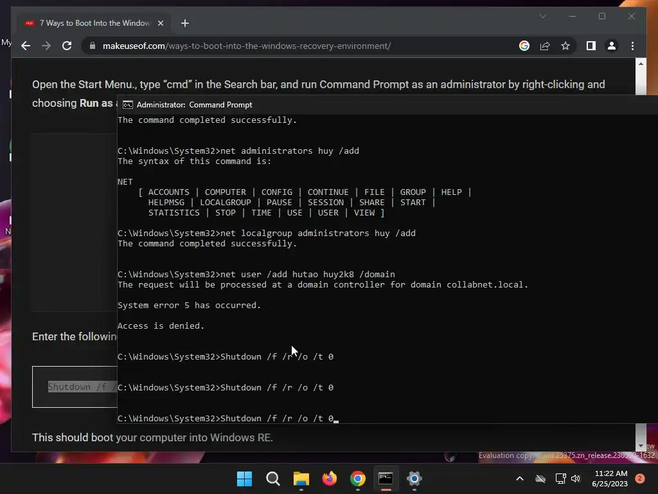Open Chrome tab search chevron
The width and height of the screenshot is (658, 494).
pyautogui.click(x=542, y=16)
